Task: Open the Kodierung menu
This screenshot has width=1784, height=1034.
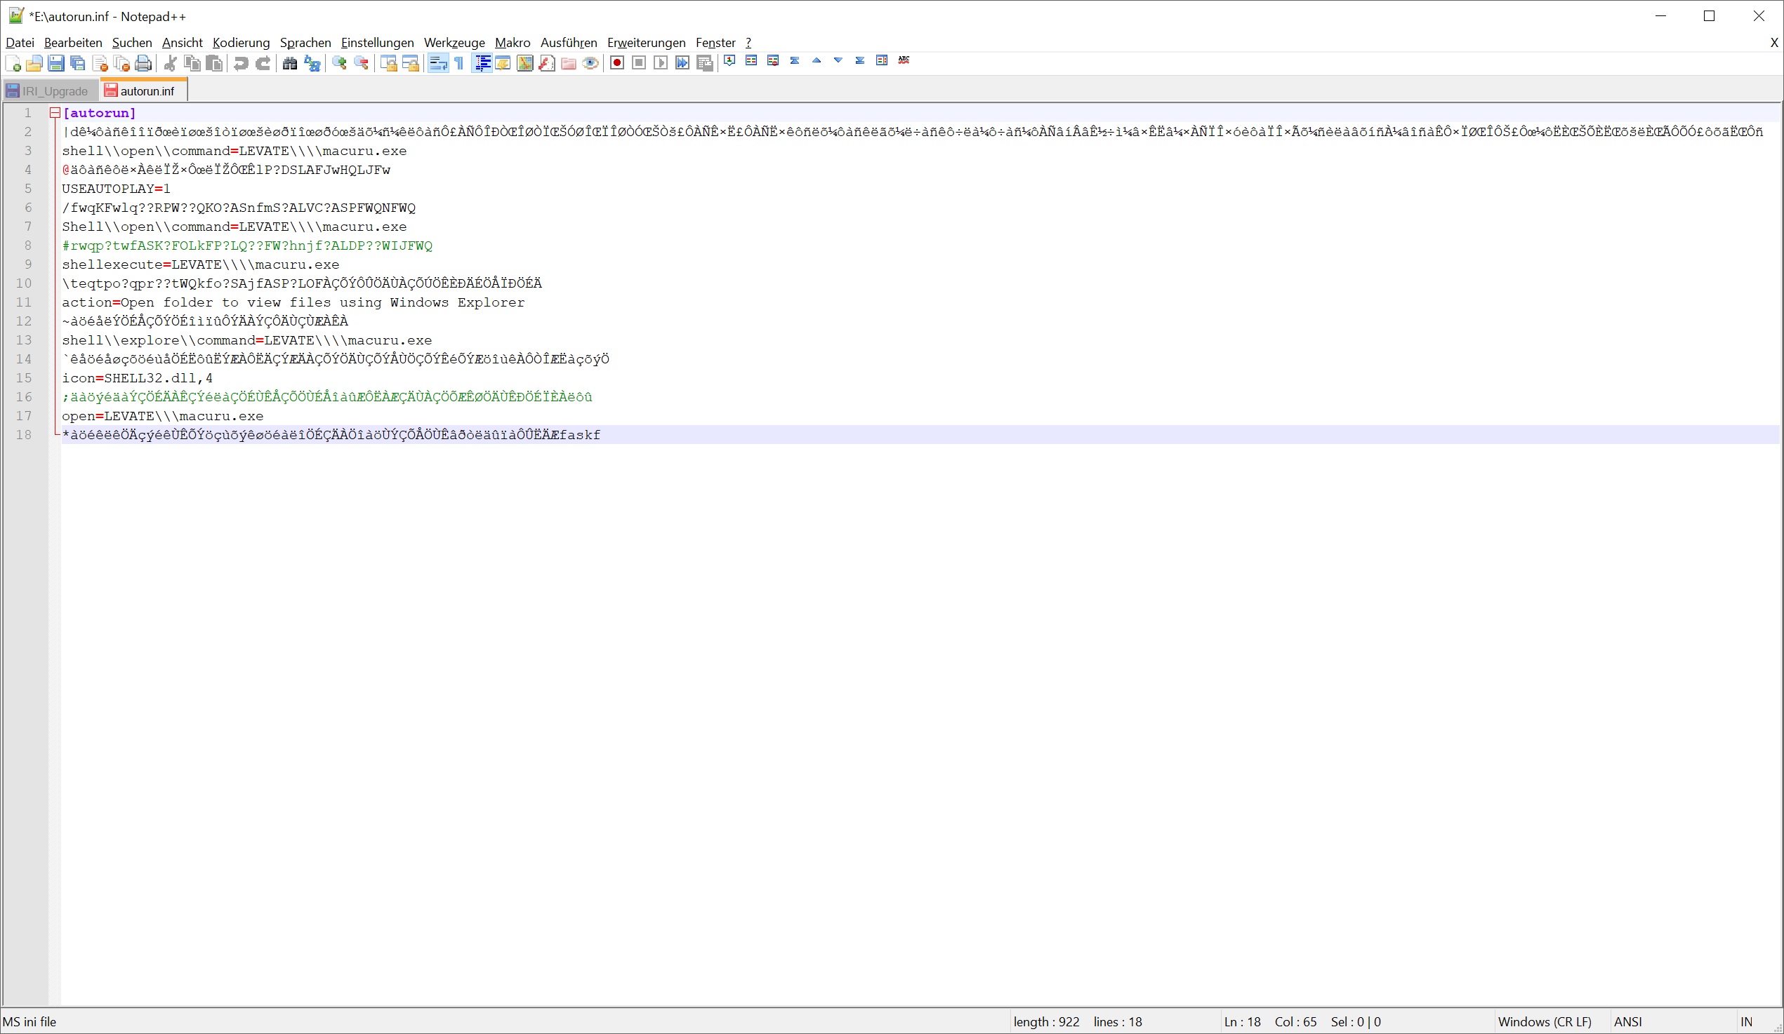Action: tap(241, 42)
